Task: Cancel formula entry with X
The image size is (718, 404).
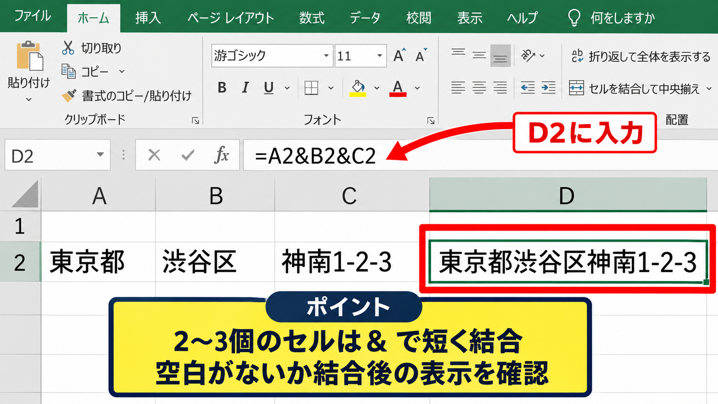Action: [154, 155]
